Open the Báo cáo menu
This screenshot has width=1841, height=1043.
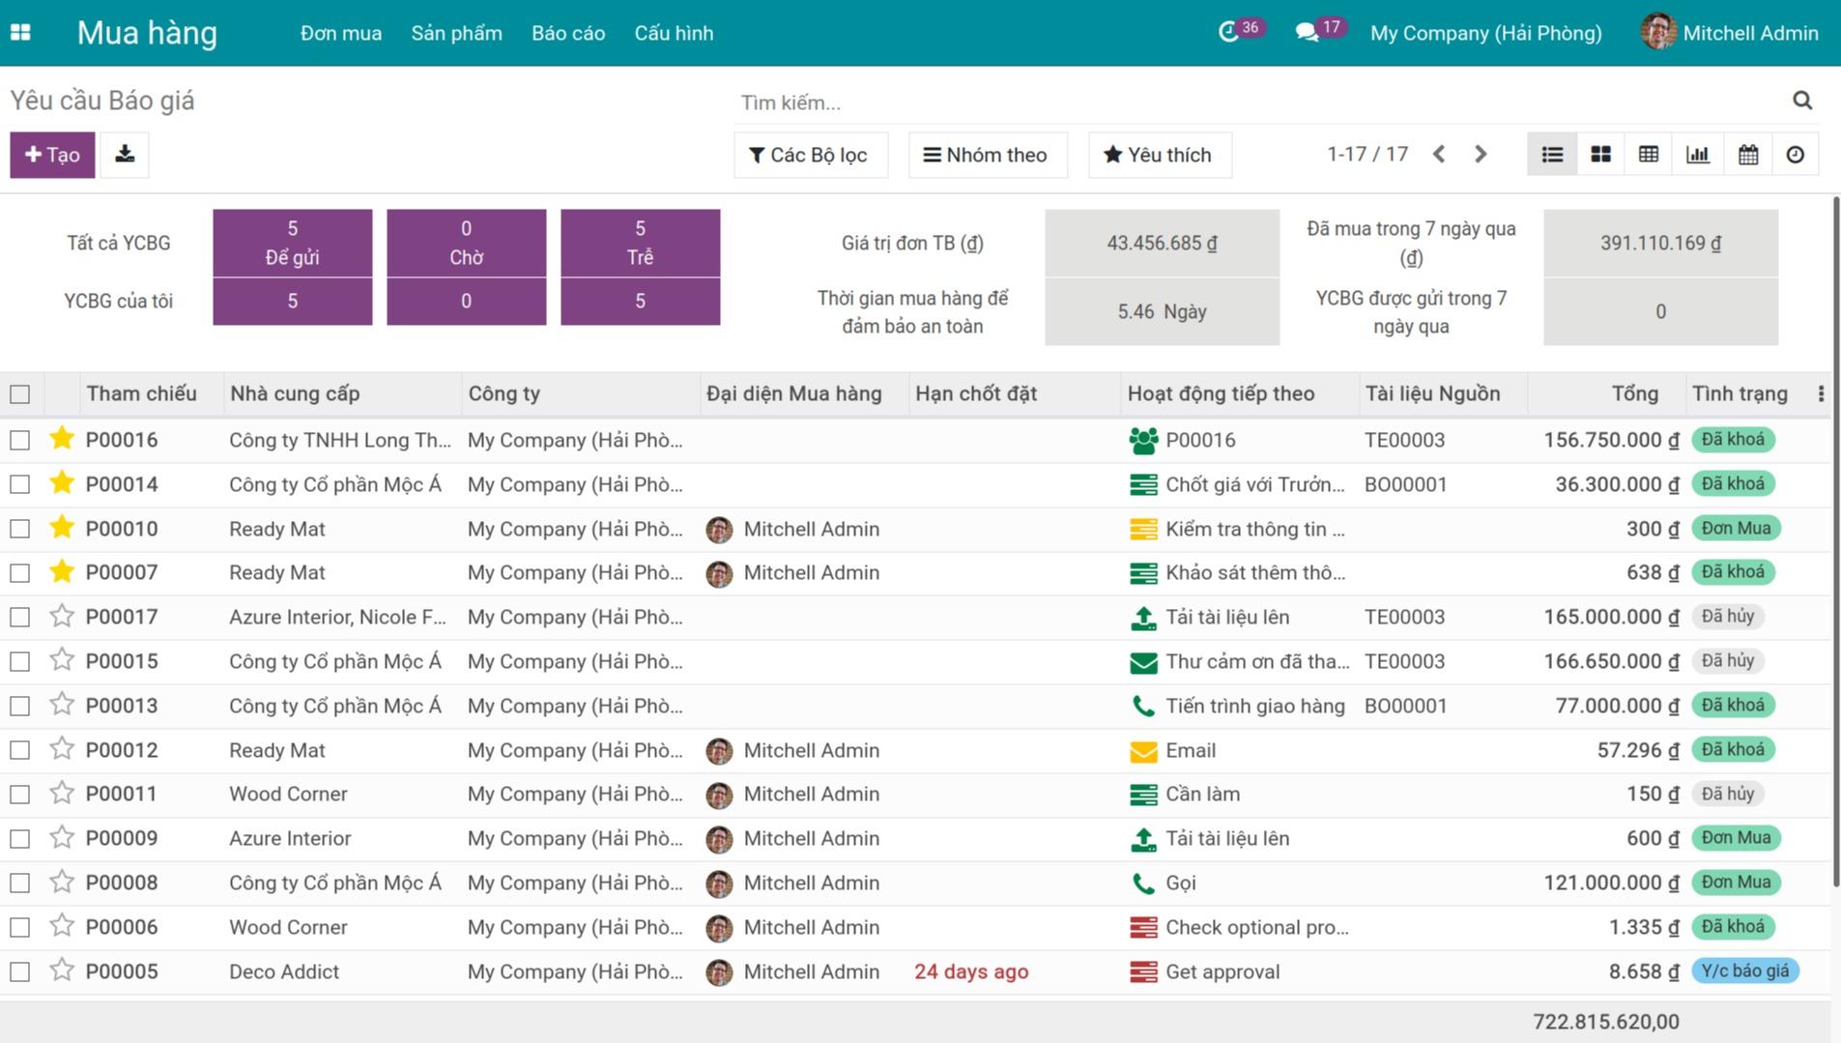coord(567,33)
